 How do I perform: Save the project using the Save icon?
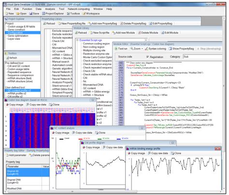tap(34, 14)
